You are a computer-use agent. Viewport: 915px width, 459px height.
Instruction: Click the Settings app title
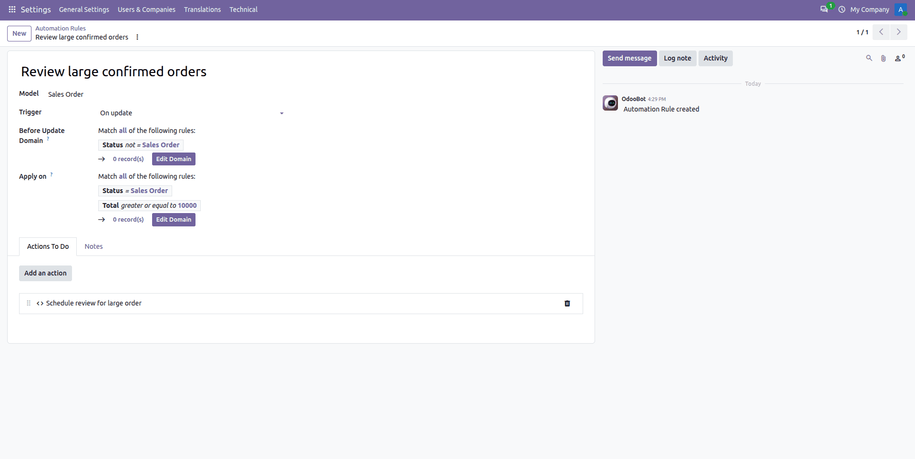(36, 10)
